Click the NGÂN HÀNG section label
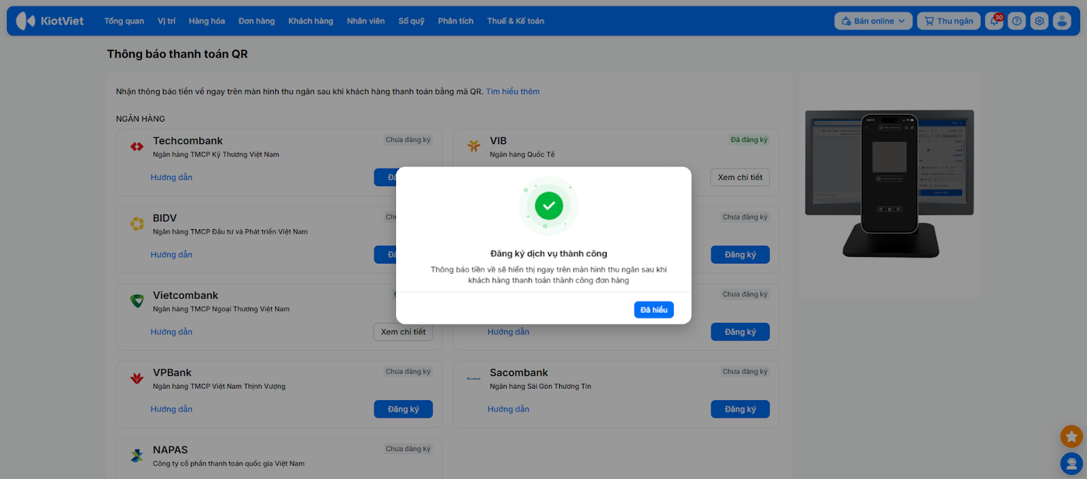Image resolution: width=1087 pixels, height=479 pixels. tap(141, 119)
